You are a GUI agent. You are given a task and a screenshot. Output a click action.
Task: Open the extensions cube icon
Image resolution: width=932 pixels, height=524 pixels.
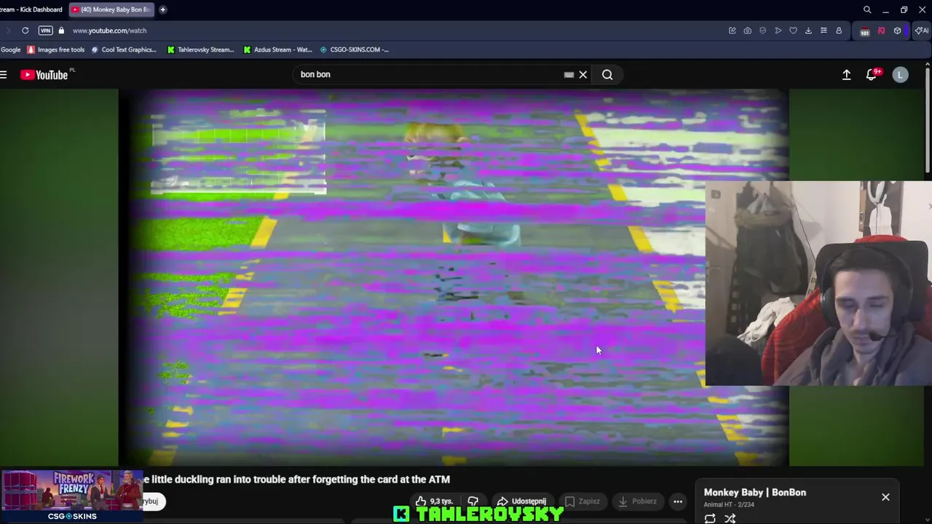click(897, 31)
